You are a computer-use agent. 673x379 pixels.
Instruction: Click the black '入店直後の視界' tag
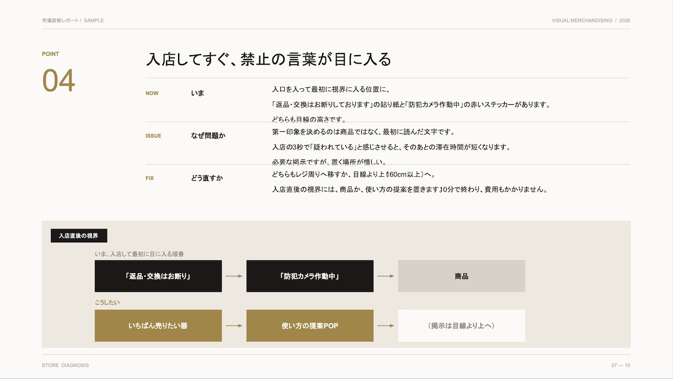79,236
